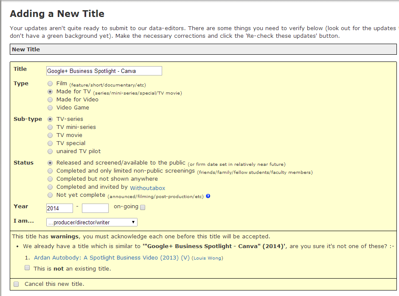Click the empty end year field
The width and height of the screenshot is (399, 296).
(95, 208)
